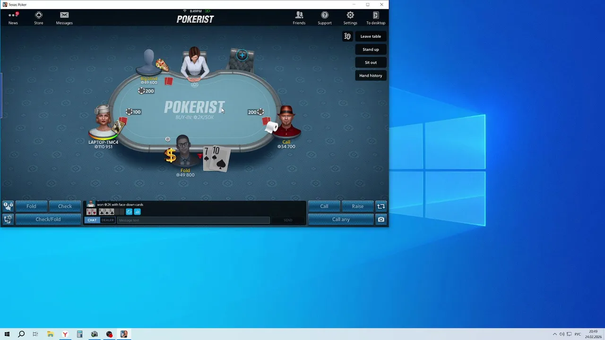The image size is (605, 340).
Task: Click the replay hand icon in chat
Action: [x=129, y=212]
